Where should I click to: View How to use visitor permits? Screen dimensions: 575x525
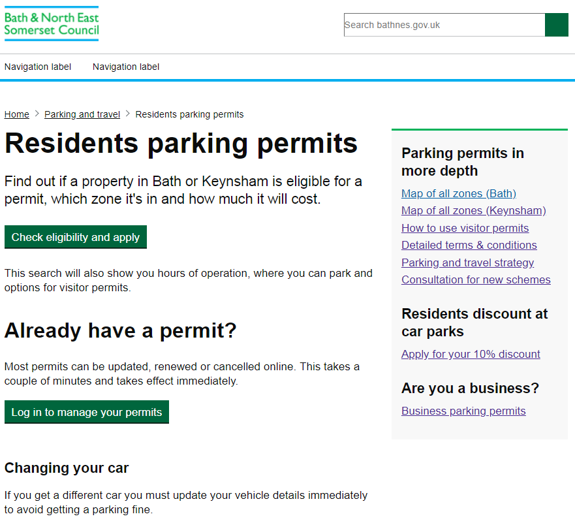(x=465, y=228)
